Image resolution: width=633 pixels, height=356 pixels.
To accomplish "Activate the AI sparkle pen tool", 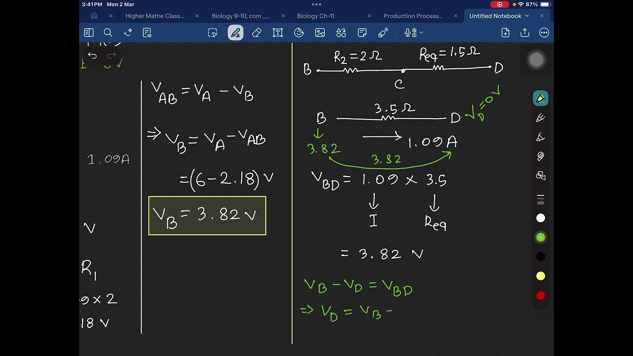I will coord(128,33).
